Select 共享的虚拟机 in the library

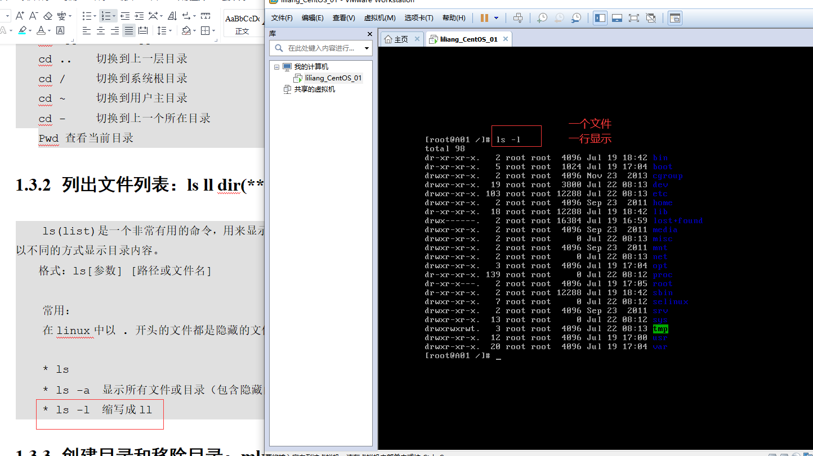point(314,89)
